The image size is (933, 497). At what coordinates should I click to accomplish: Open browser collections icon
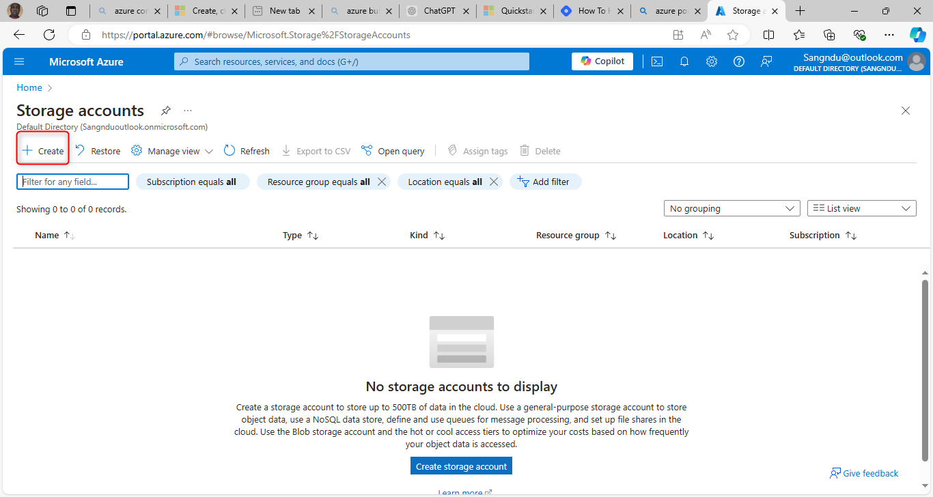[829, 35]
